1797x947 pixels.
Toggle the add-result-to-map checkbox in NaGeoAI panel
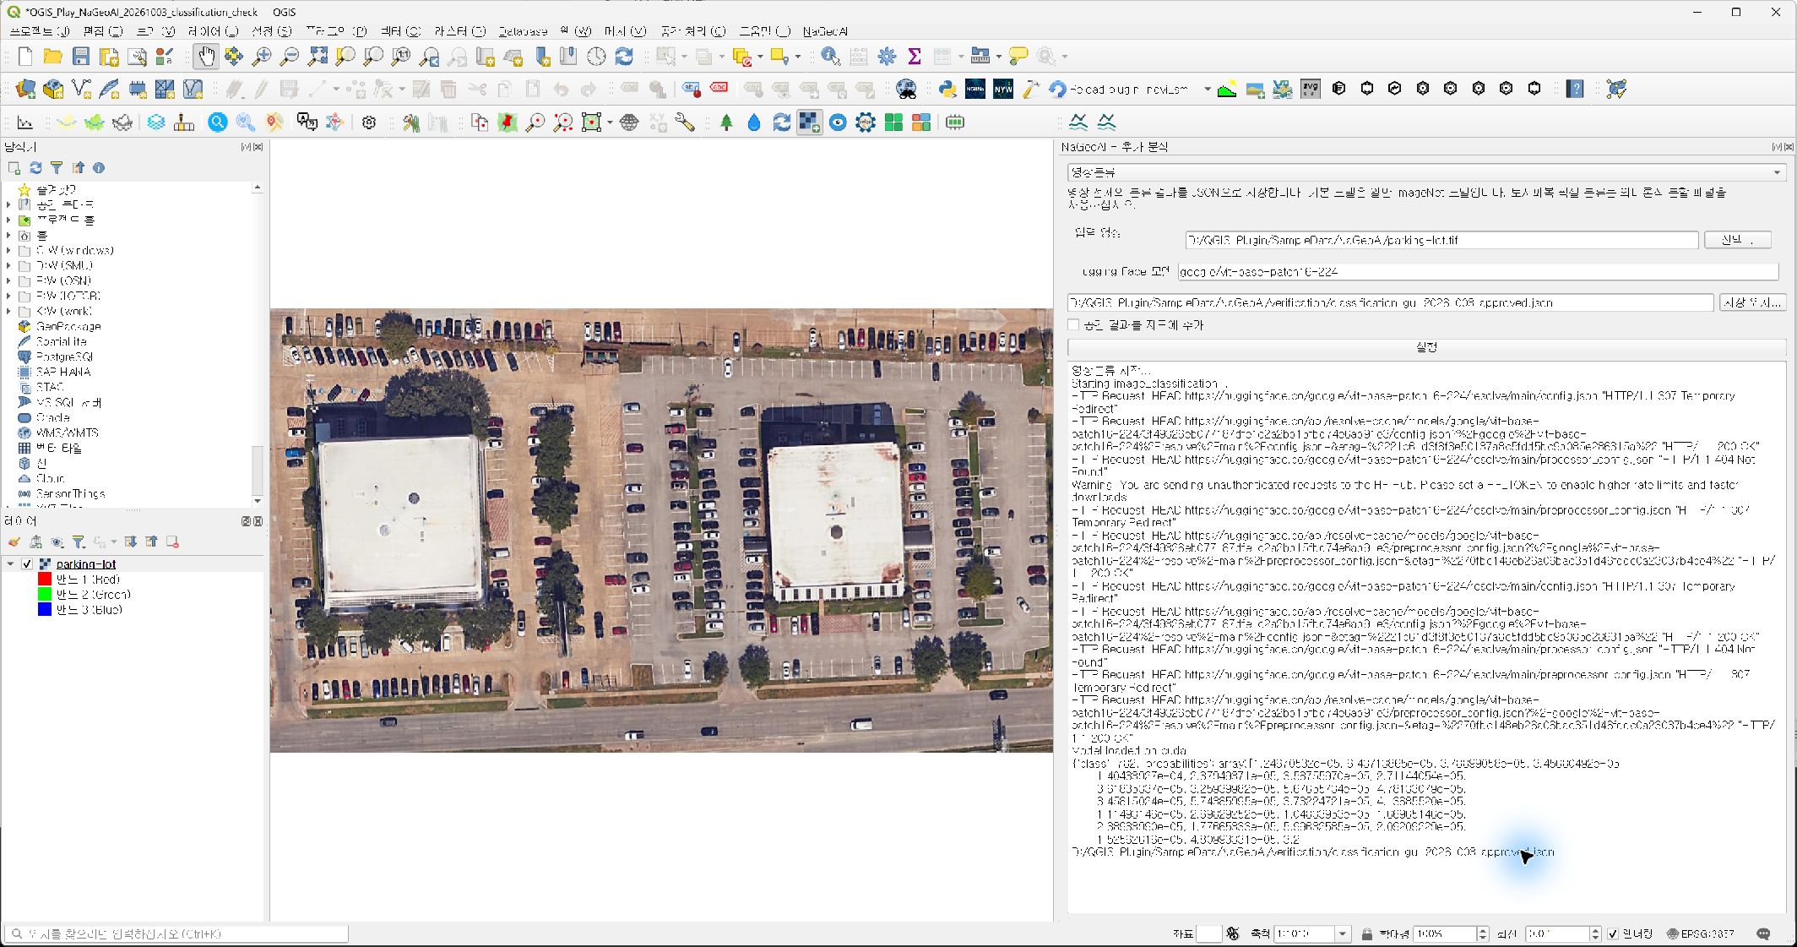[1074, 324]
